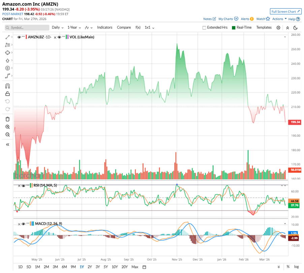Open the circled-zero Fibonacci tool
This screenshot has width=304, height=273.
pyautogui.click(x=7, y=68)
